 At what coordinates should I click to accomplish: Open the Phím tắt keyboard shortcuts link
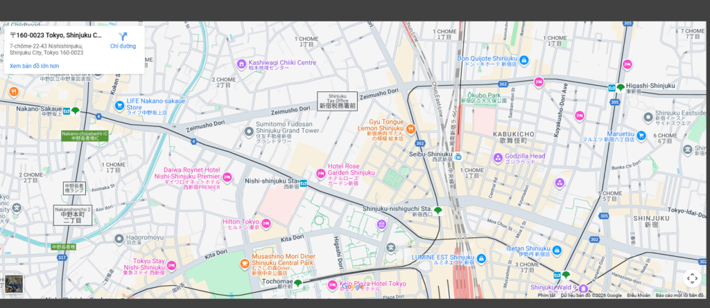click(x=548, y=296)
